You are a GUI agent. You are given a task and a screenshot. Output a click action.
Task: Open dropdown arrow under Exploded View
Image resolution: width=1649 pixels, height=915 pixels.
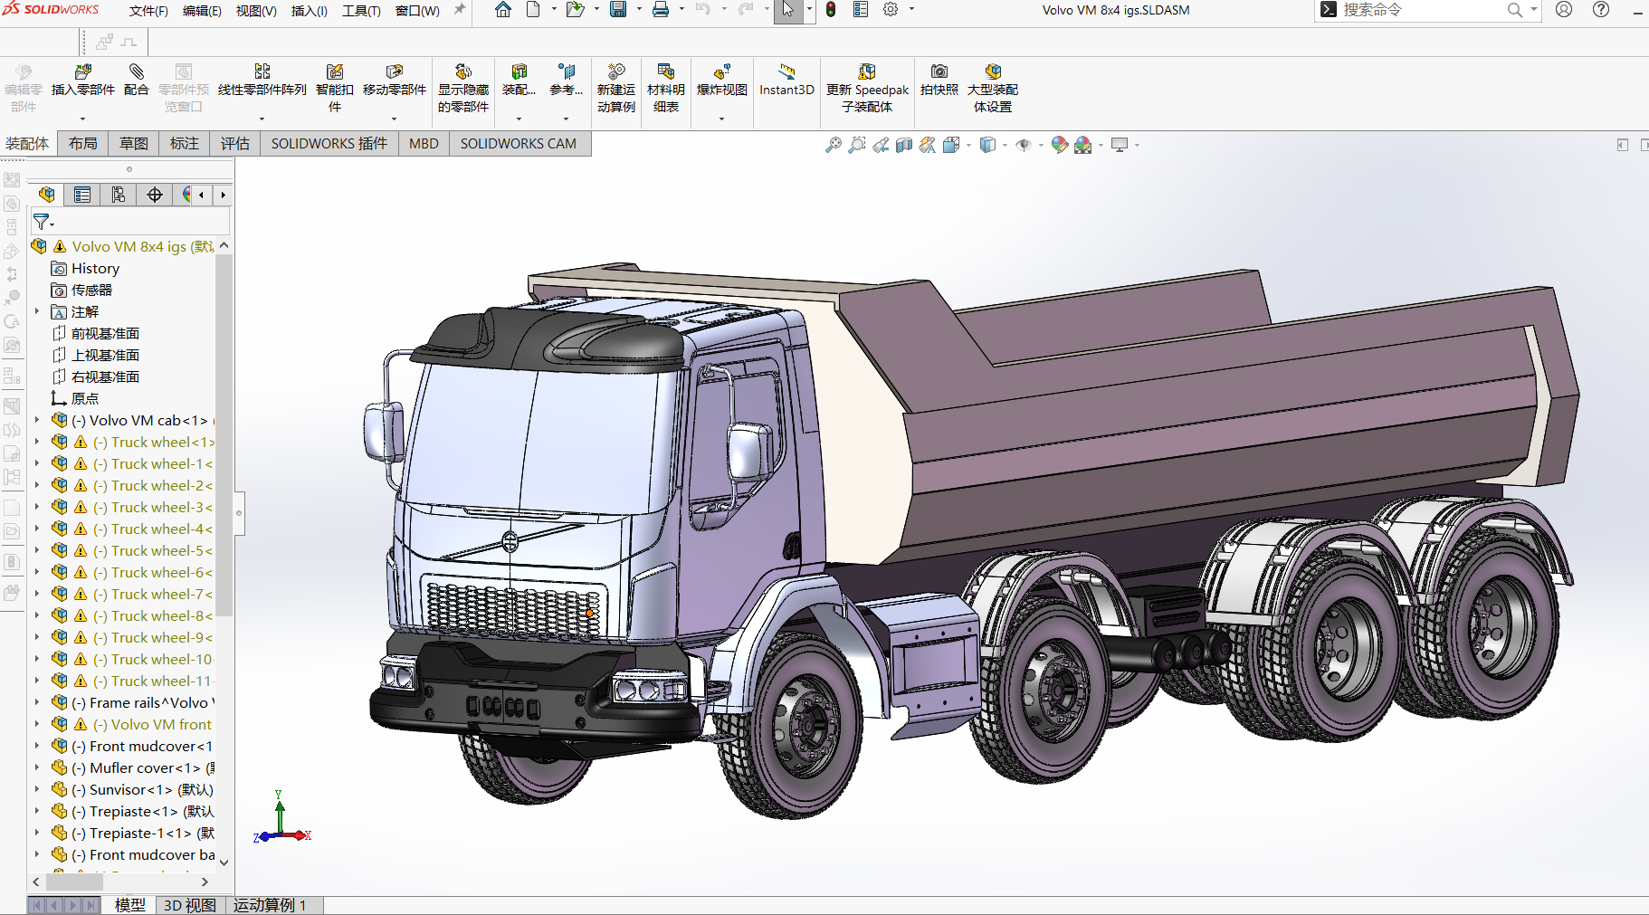click(x=721, y=119)
